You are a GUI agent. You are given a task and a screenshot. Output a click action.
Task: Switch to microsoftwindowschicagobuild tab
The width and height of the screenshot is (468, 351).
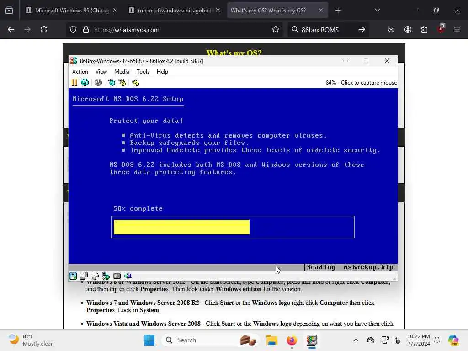175,10
